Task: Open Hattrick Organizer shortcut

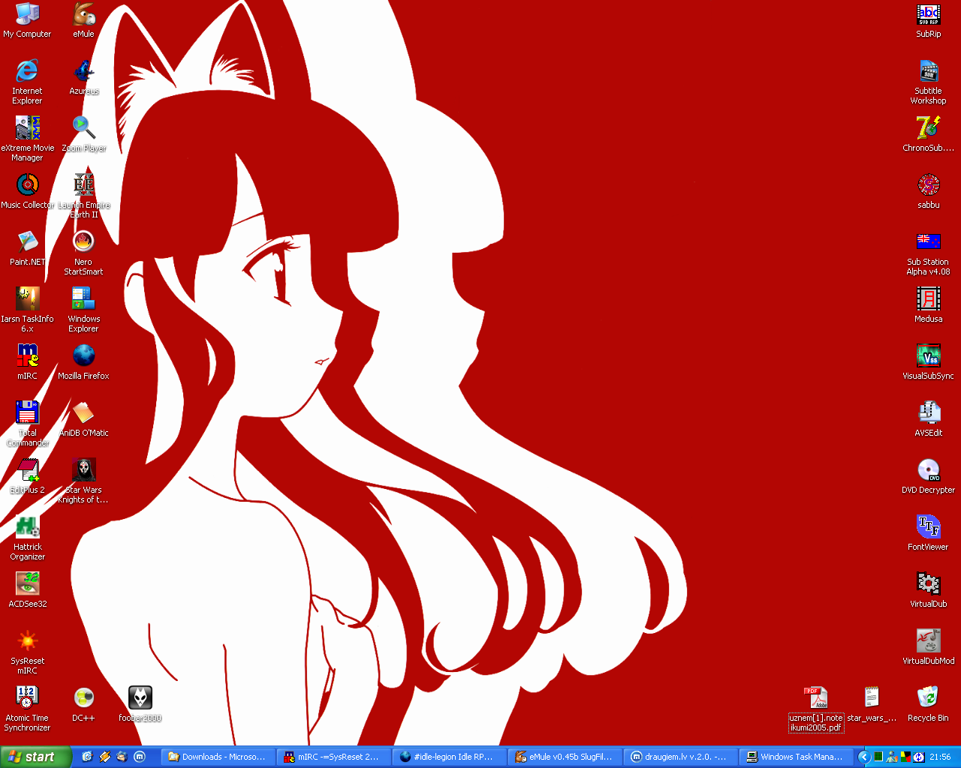Action: [x=27, y=538]
